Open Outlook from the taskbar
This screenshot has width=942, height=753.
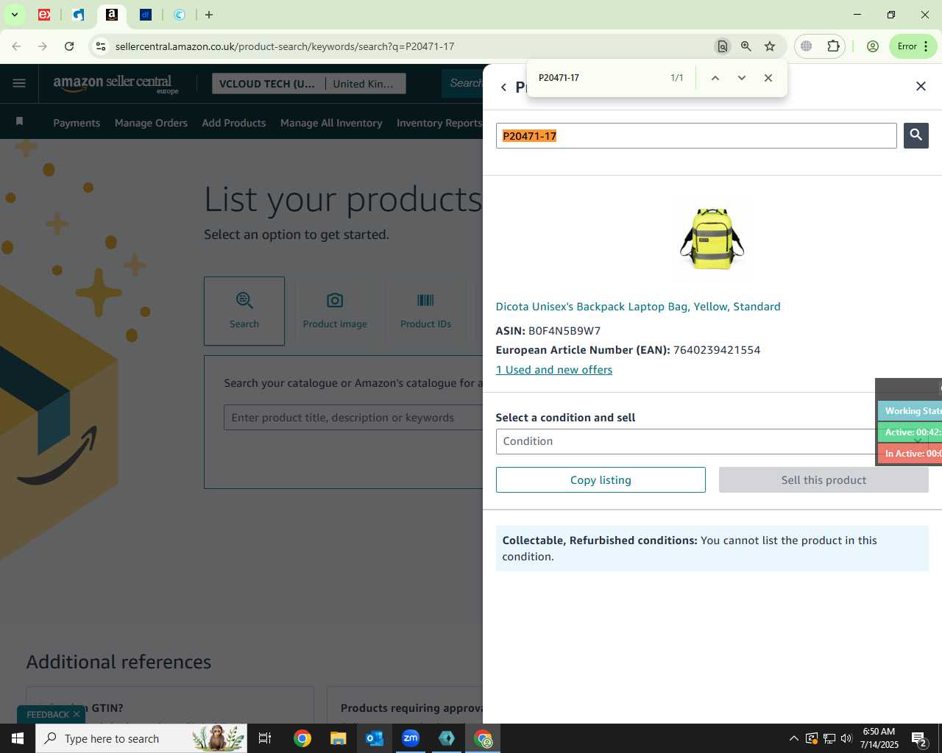click(375, 738)
